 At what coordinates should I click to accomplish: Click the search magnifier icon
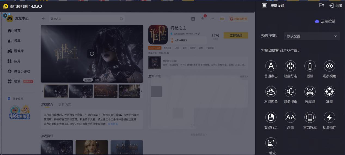click(x=121, y=19)
